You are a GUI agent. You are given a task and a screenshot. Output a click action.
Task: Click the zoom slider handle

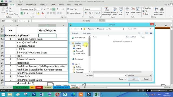(x=159, y=91)
